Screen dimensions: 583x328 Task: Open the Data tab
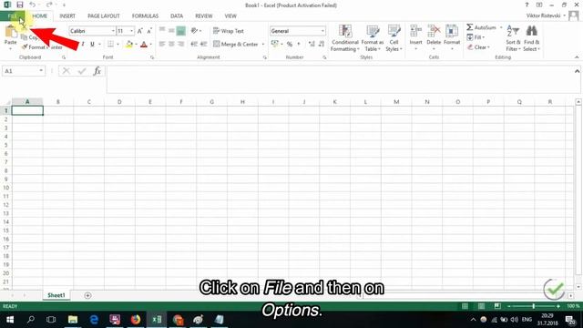coord(177,16)
